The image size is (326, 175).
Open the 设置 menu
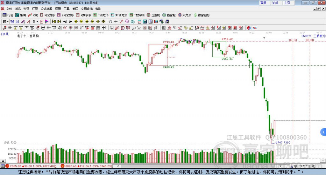tap(58, 9)
